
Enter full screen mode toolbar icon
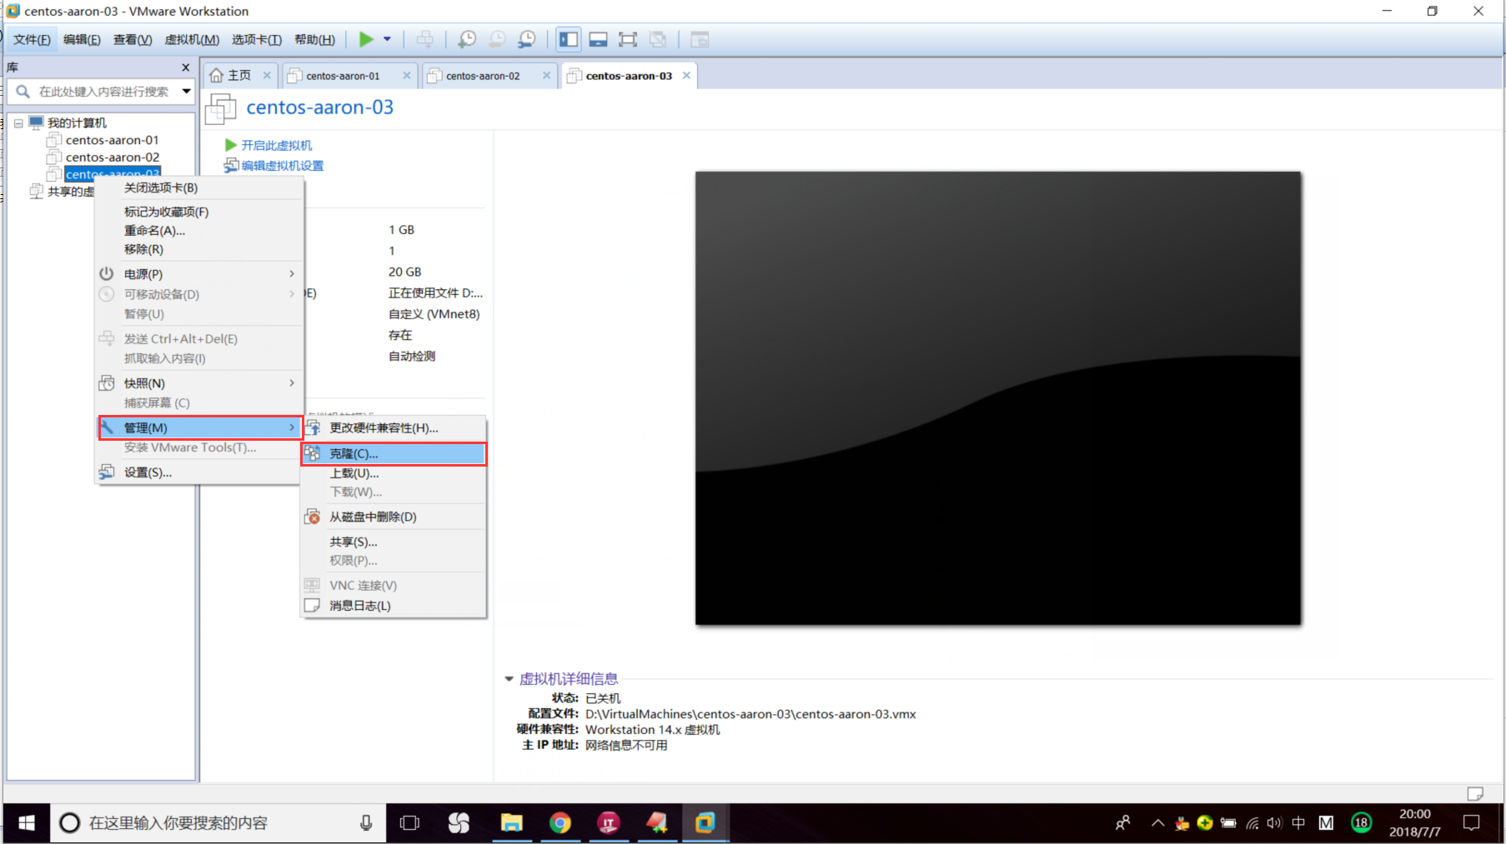(x=628, y=39)
